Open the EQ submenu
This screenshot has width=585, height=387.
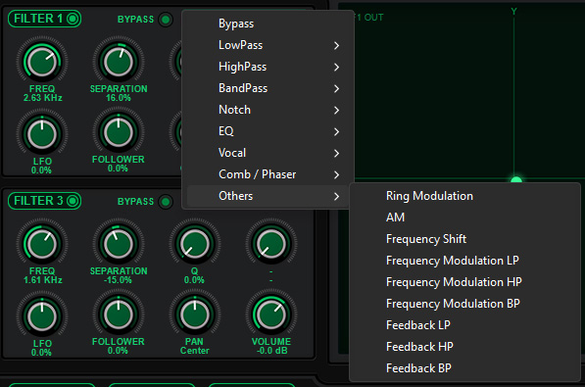[268, 131]
